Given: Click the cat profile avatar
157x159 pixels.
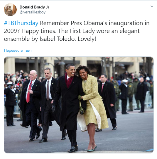Looking at the screenshot, I should [x=10, y=10].
